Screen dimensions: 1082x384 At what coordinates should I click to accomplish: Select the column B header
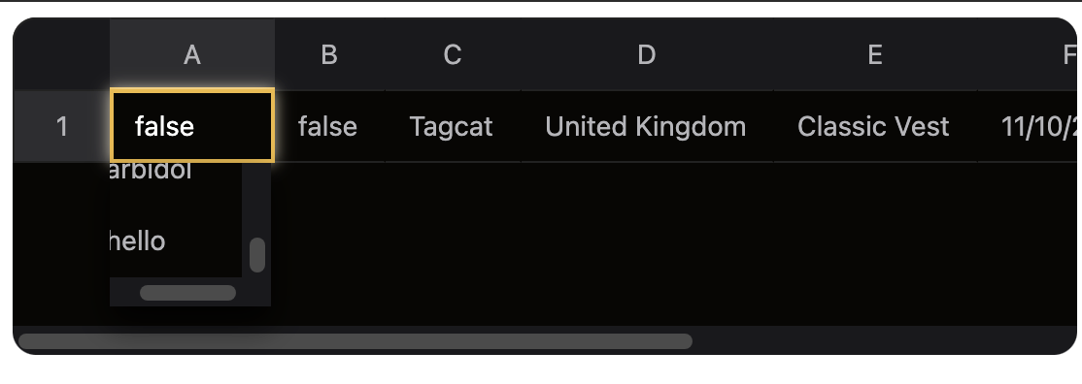[x=329, y=54]
